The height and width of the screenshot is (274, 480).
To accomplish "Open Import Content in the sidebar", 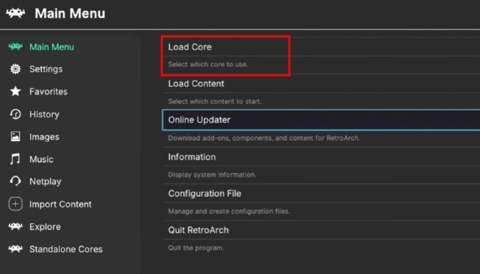I will [60, 204].
